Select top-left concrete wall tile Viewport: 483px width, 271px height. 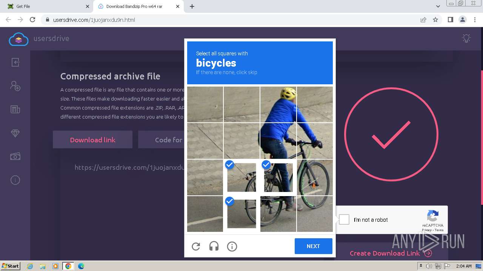pyautogui.click(x=205, y=104)
